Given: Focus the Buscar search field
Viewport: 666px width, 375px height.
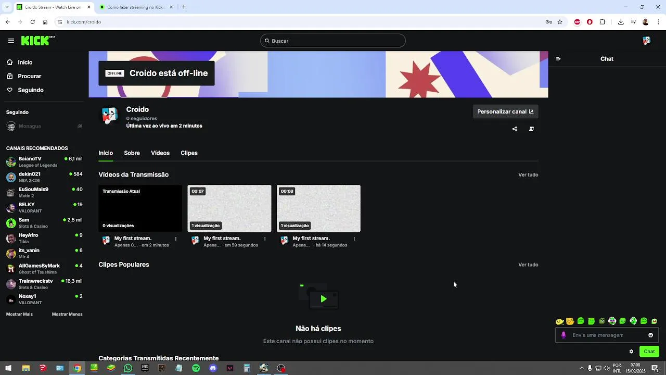Looking at the screenshot, I should [x=333, y=41].
